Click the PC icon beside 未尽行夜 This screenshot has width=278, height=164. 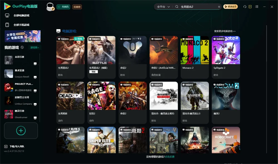coord(35,64)
